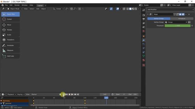Toggle viewport overlays display

click(x=118, y=9)
